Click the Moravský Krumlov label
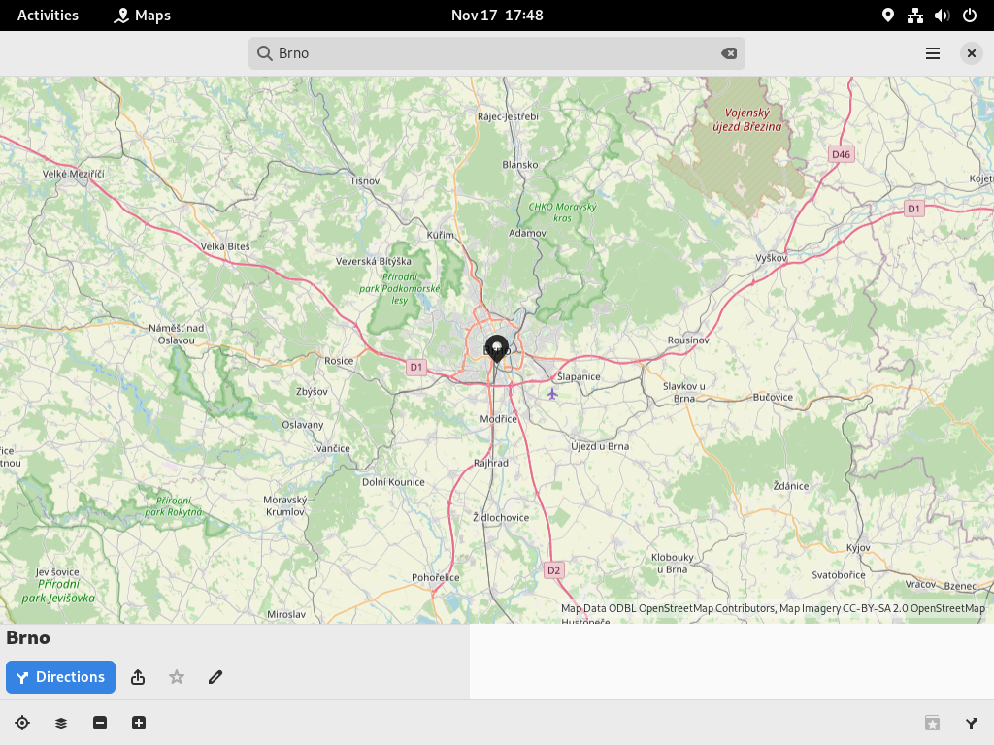This screenshot has height=745, width=994. click(285, 505)
